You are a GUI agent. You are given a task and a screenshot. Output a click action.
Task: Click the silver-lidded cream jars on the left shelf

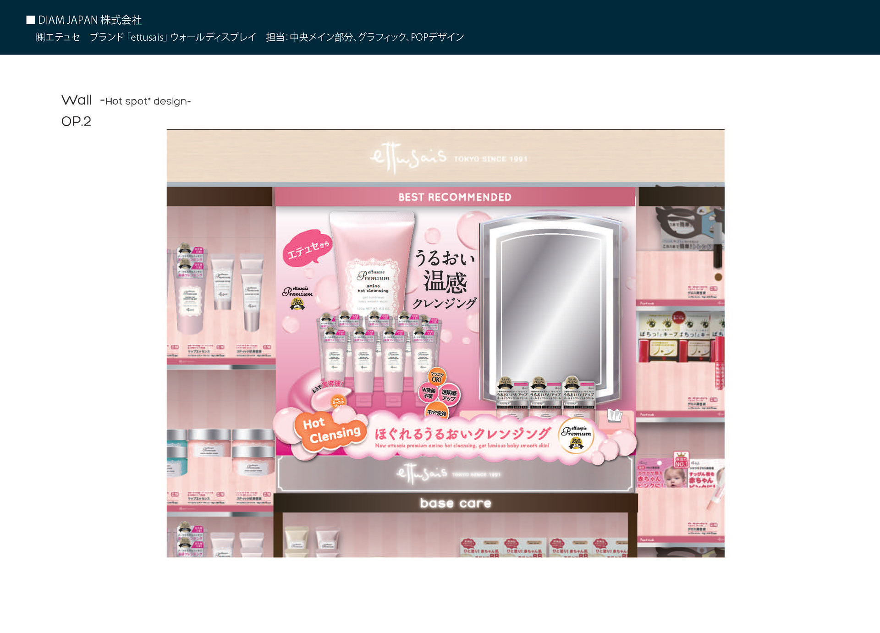(221, 451)
